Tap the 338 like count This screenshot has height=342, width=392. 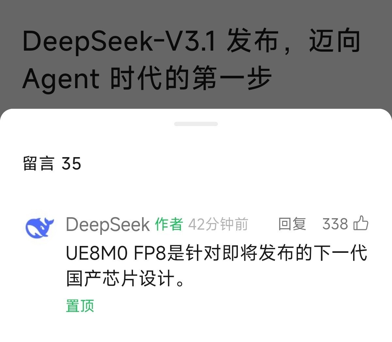click(x=335, y=224)
